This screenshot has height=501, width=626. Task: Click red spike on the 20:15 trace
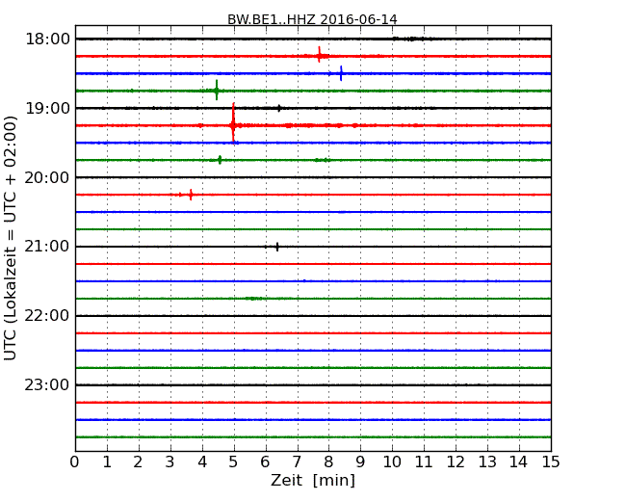coord(191,195)
